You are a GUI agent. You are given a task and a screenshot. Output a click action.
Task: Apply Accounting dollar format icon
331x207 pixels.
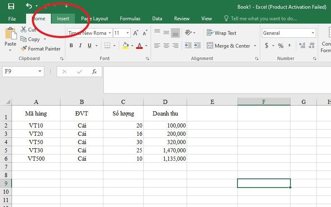pyautogui.click(x=266, y=46)
